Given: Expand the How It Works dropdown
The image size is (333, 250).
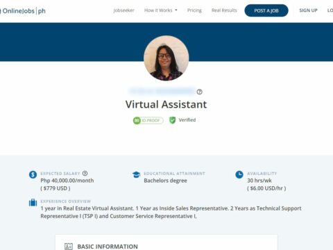Looking at the screenshot, I should pos(161,10).
